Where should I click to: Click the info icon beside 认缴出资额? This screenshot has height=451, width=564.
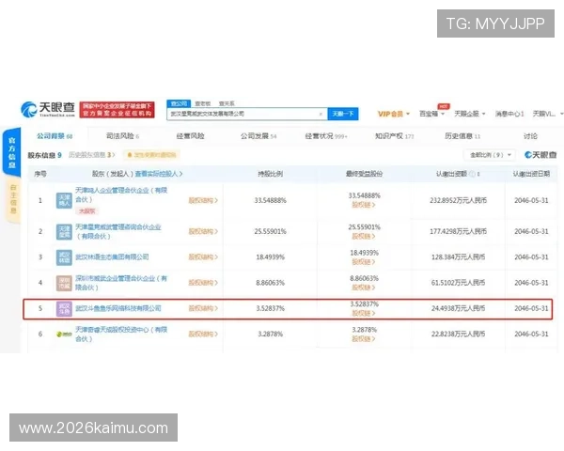click(x=472, y=174)
